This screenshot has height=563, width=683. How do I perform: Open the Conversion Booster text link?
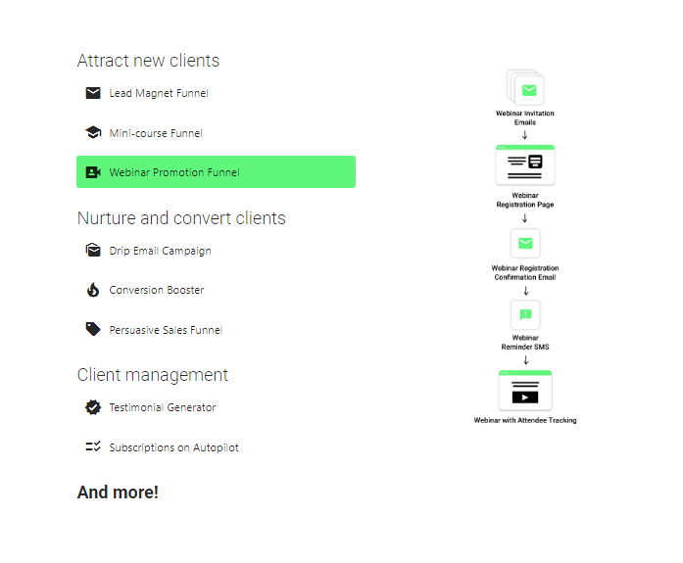[157, 290]
